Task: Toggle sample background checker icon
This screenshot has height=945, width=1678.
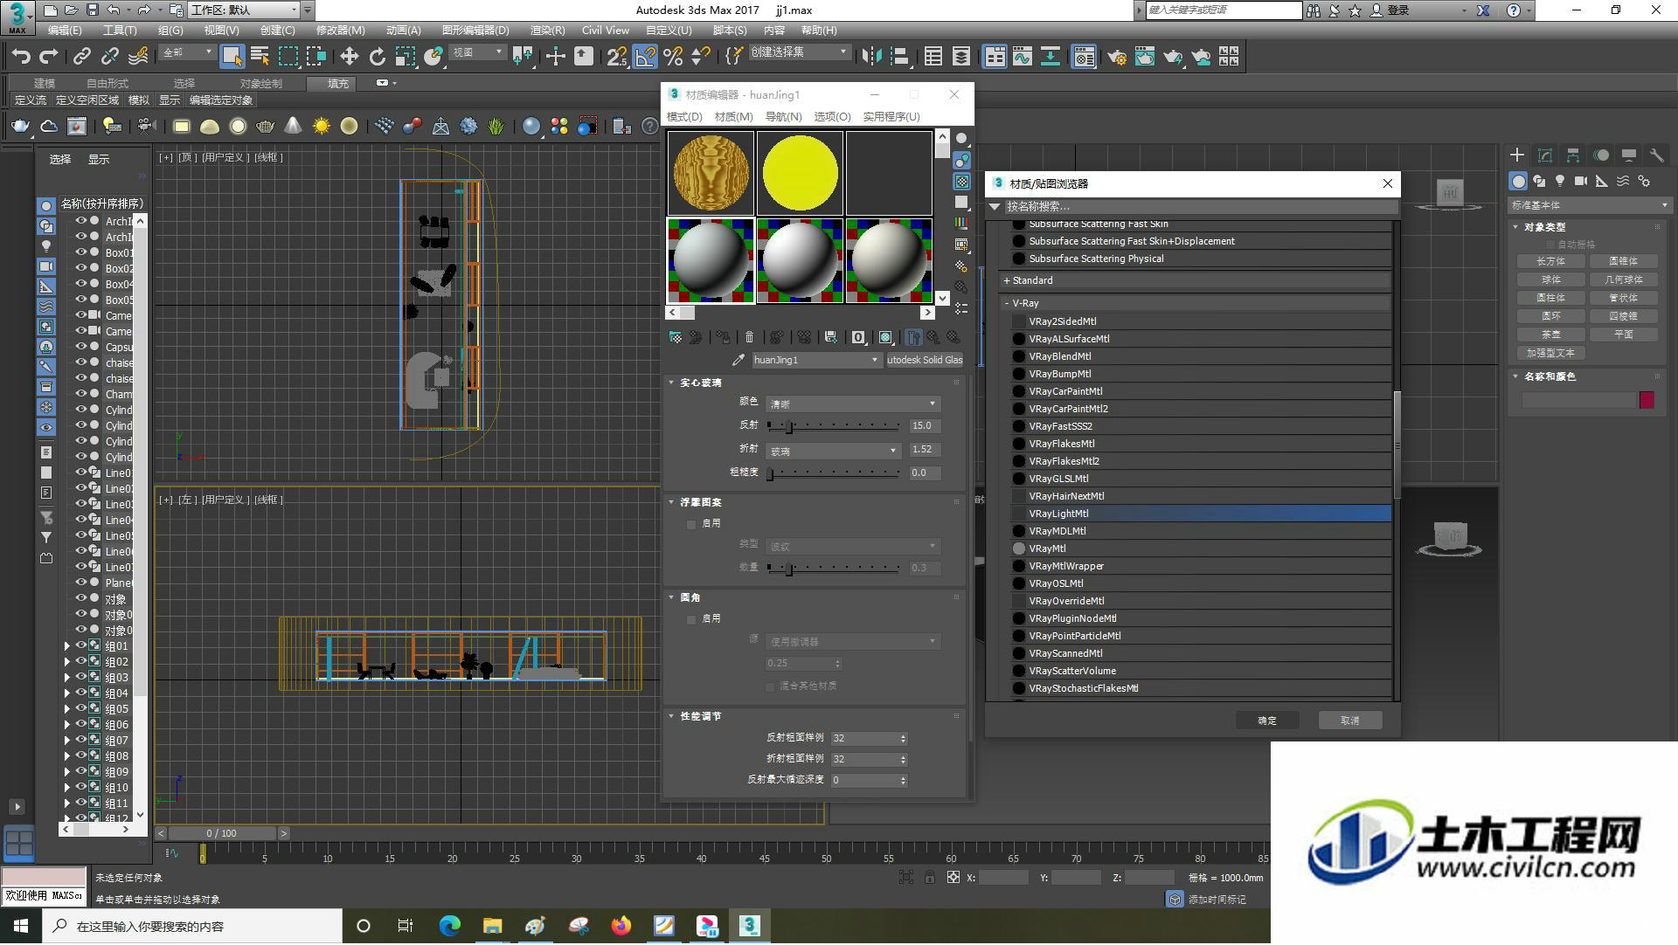Action: pyautogui.click(x=961, y=182)
